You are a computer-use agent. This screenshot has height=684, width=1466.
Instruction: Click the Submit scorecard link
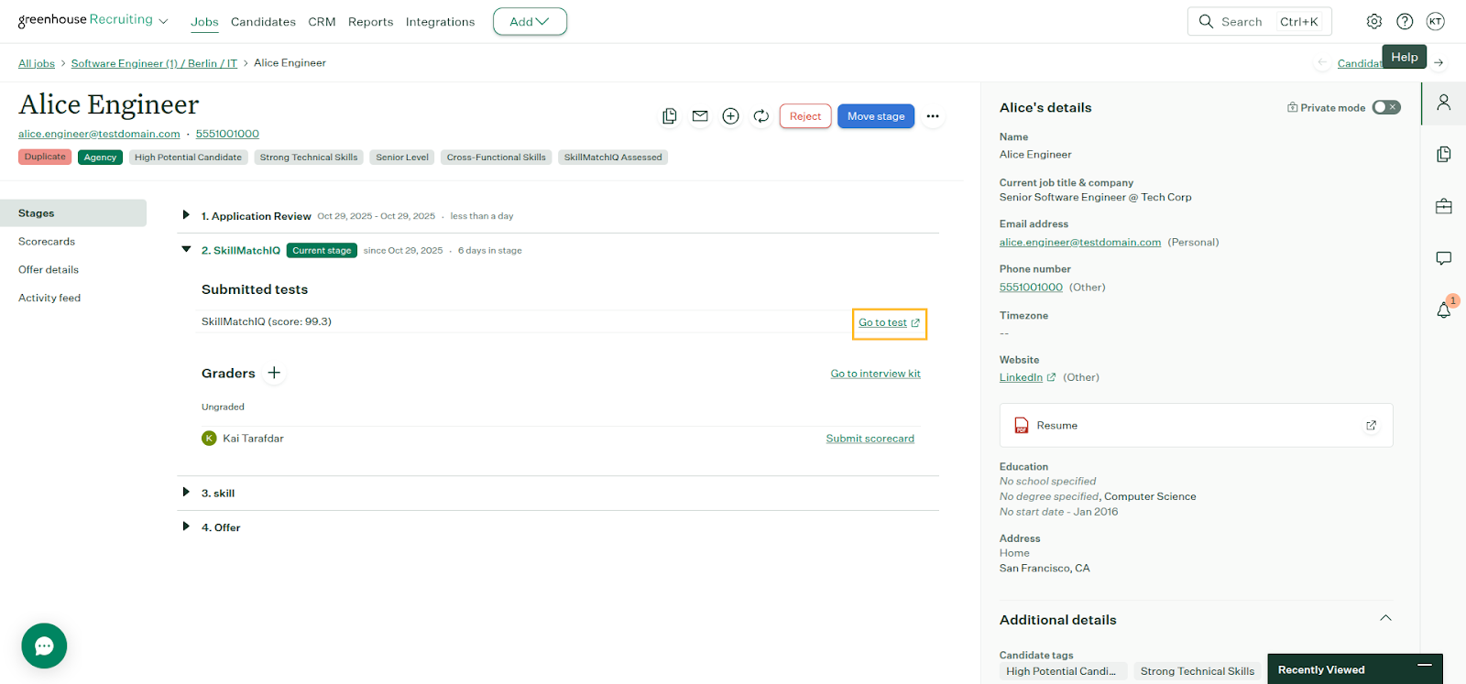[870, 439]
